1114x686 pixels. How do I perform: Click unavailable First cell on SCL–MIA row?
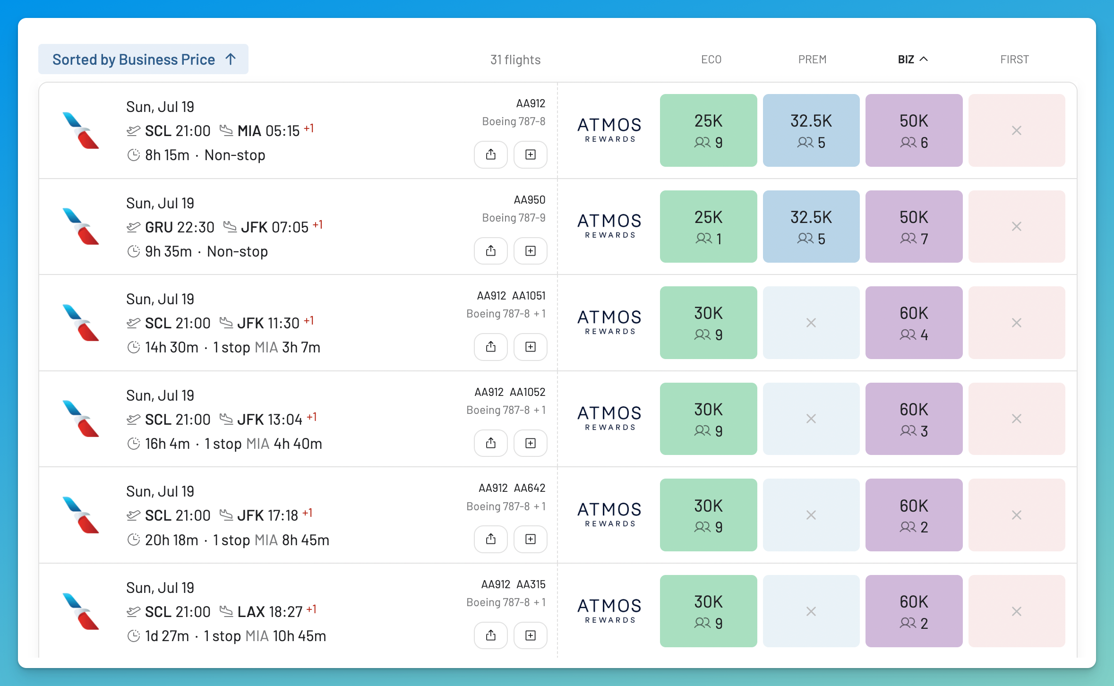[x=1017, y=130]
